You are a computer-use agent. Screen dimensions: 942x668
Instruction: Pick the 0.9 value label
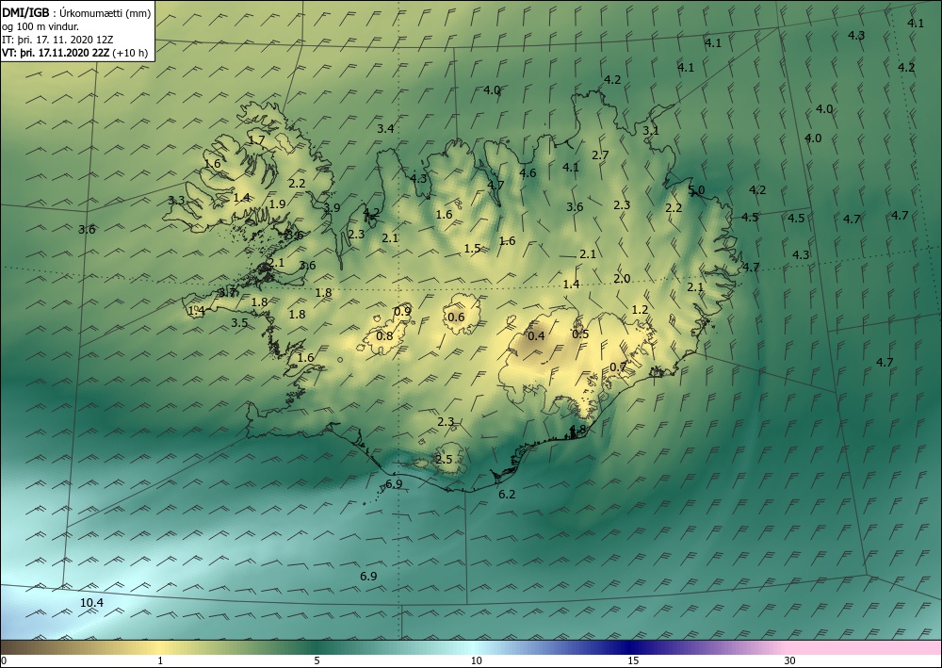click(x=402, y=311)
